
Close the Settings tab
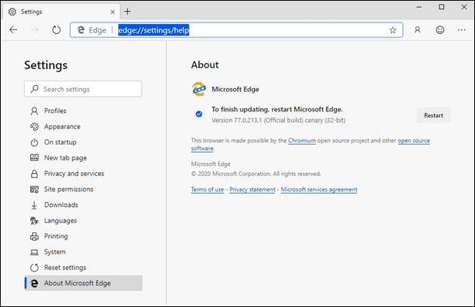(x=112, y=12)
